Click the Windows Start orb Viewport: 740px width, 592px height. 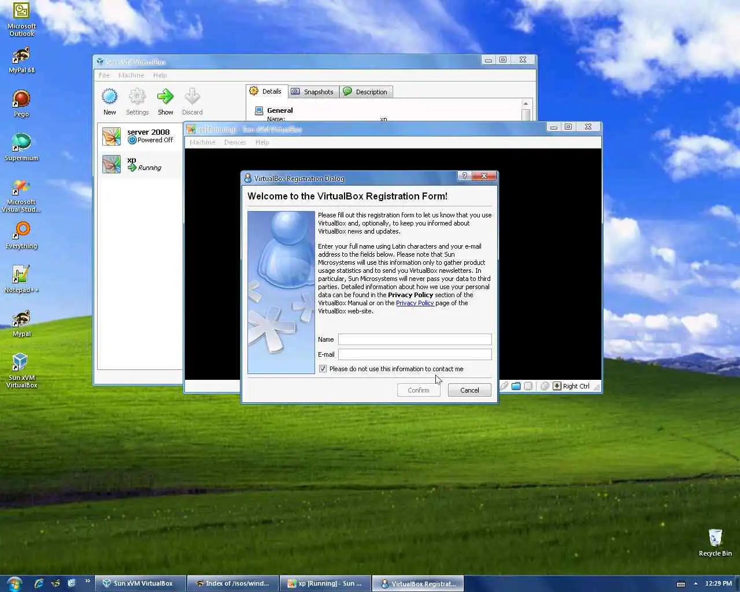click(x=14, y=583)
